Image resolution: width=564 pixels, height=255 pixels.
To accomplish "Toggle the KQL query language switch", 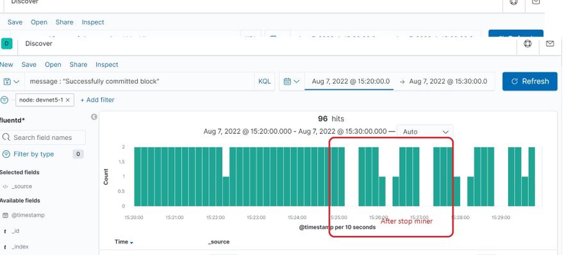I will point(264,81).
